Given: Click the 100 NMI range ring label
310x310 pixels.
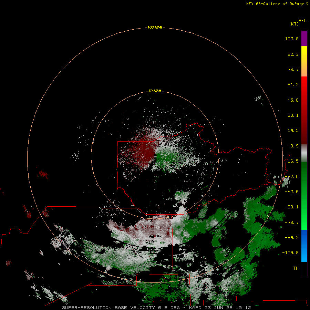Looking at the screenshot, I should tap(155, 27).
